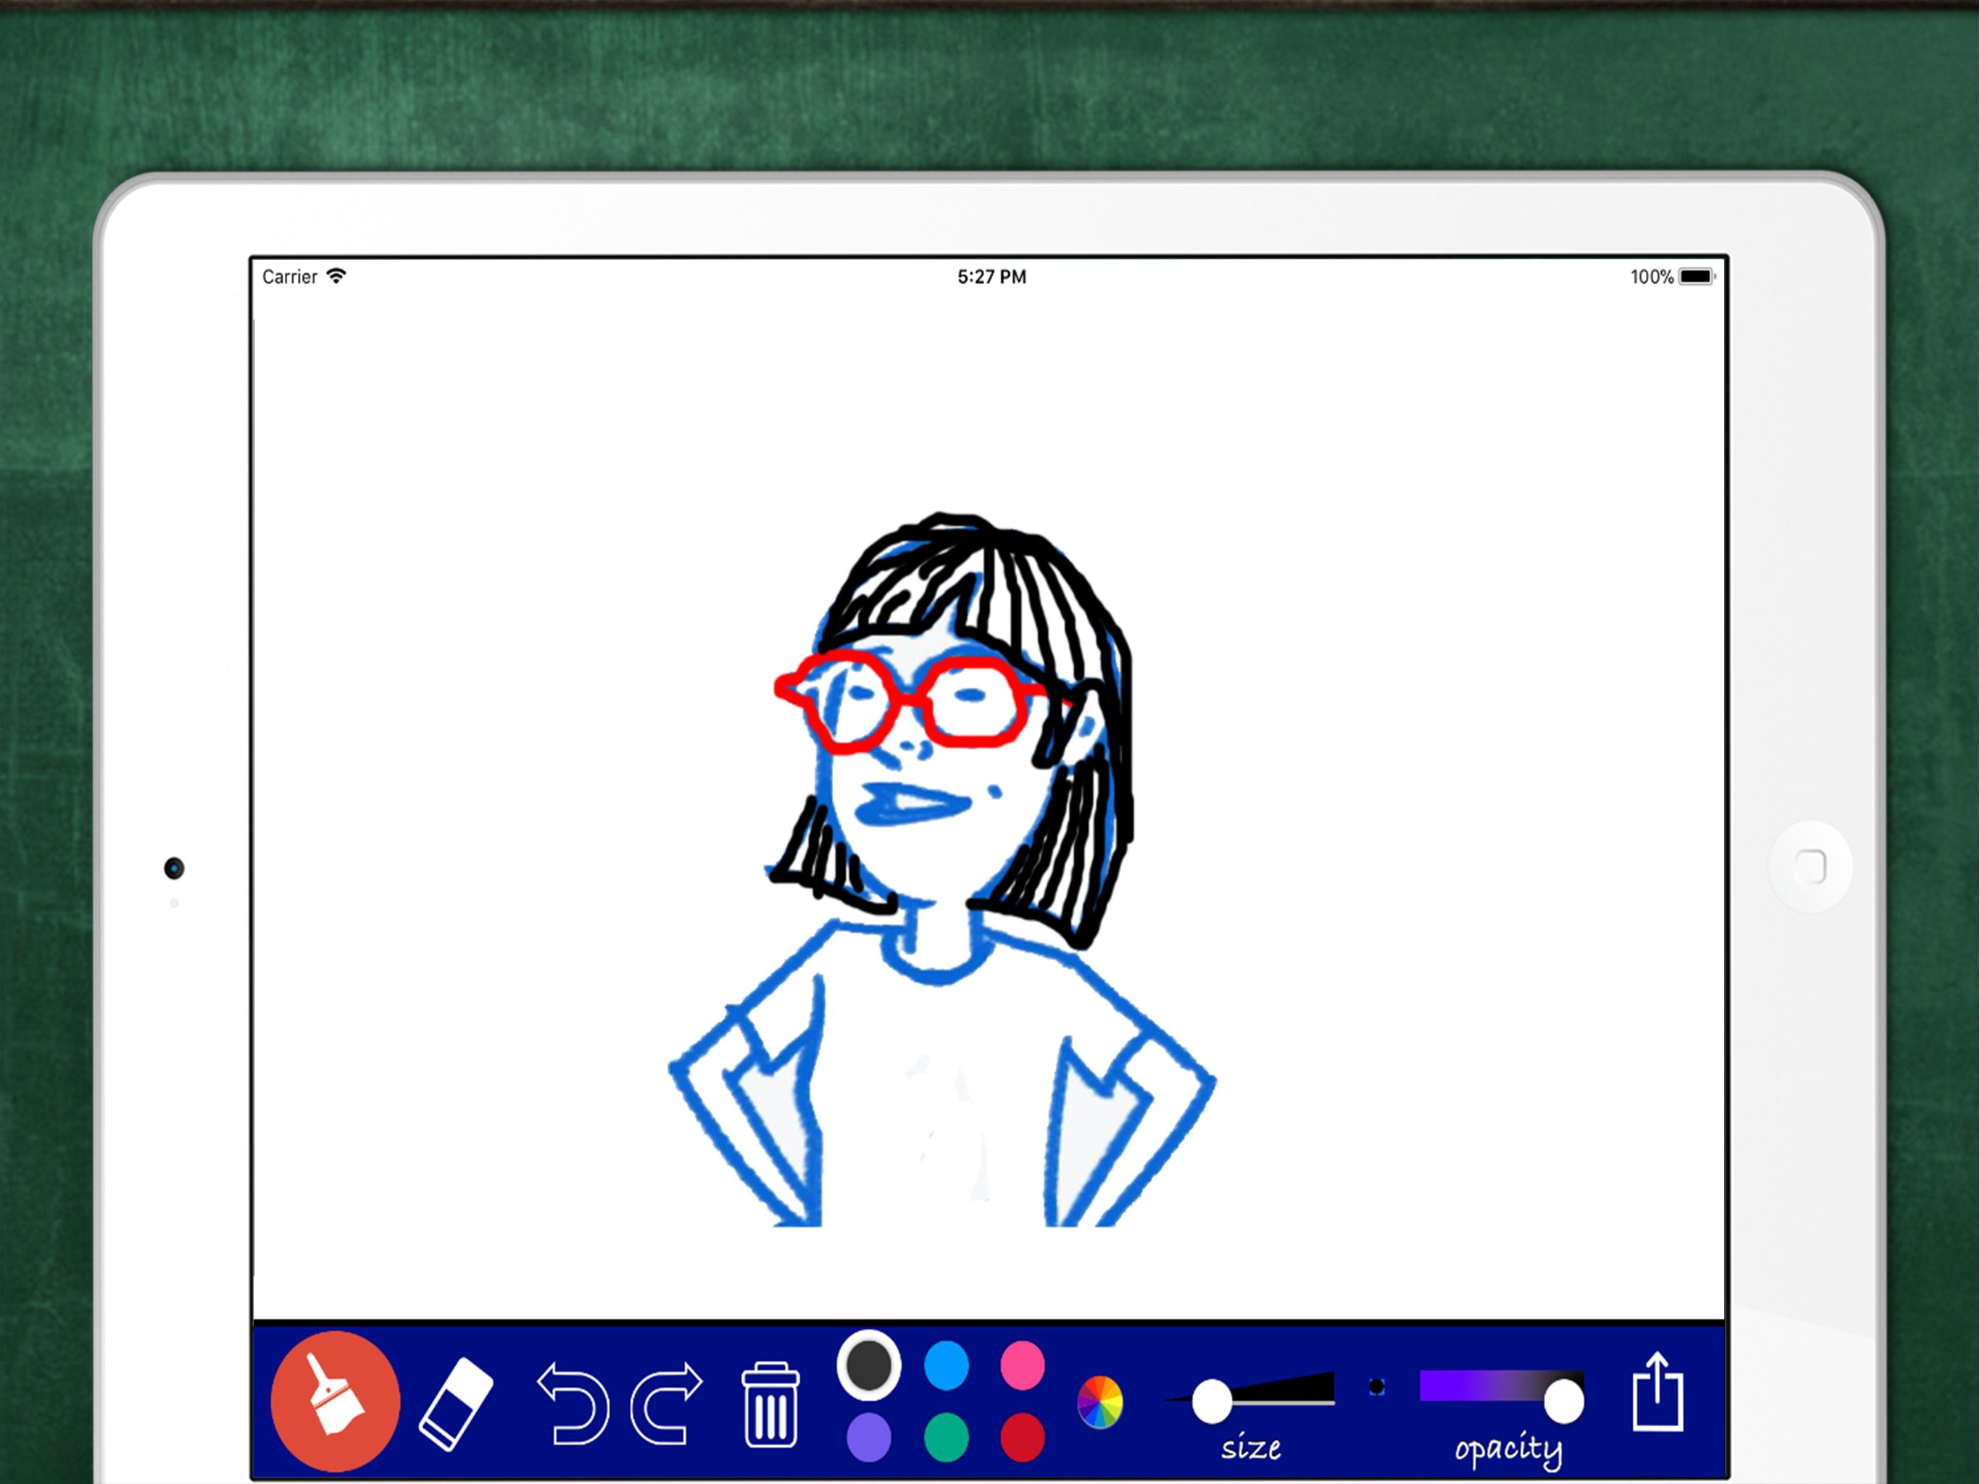The width and height of the screenshot is (1980, 1484).
Task: Select the eraser tool
Action: point(456,1404)
